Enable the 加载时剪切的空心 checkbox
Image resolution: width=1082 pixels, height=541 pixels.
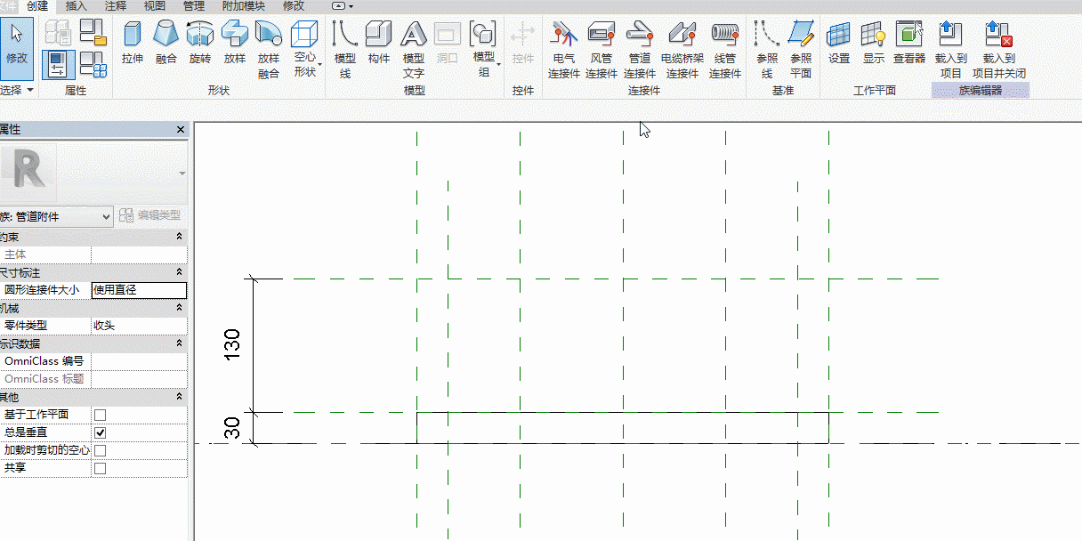point(100,450)
